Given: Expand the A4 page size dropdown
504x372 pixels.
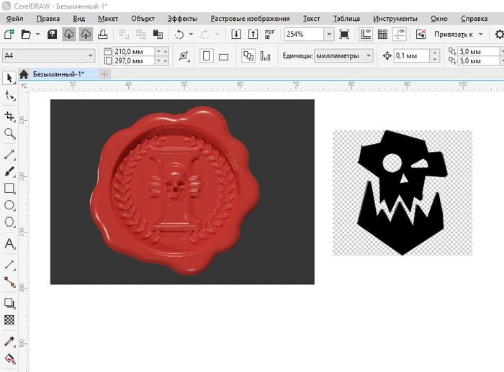Looking at the screenshot, I should (90, 55).
